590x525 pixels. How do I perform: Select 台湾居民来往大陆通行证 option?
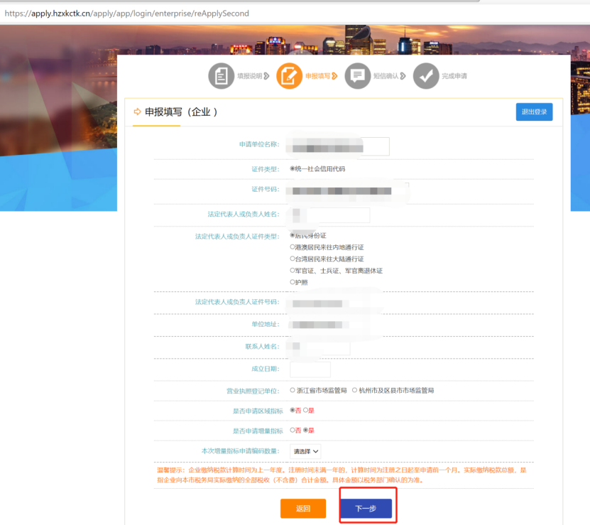click(x=293, y=259)
